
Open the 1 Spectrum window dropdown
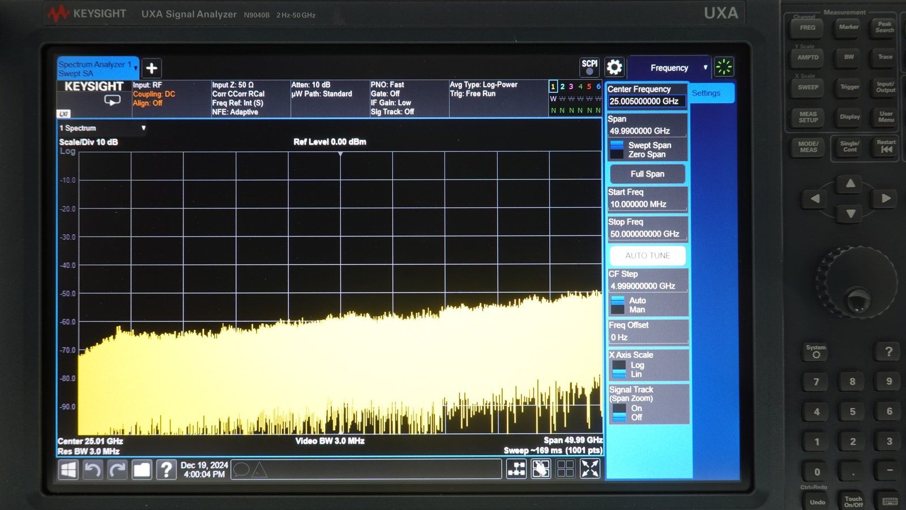[102, 128]
